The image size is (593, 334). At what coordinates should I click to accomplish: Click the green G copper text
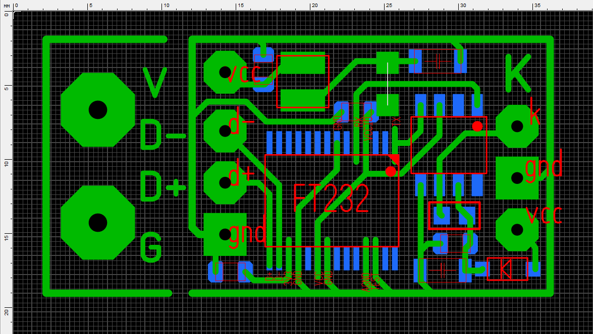[x=151, y=247]
